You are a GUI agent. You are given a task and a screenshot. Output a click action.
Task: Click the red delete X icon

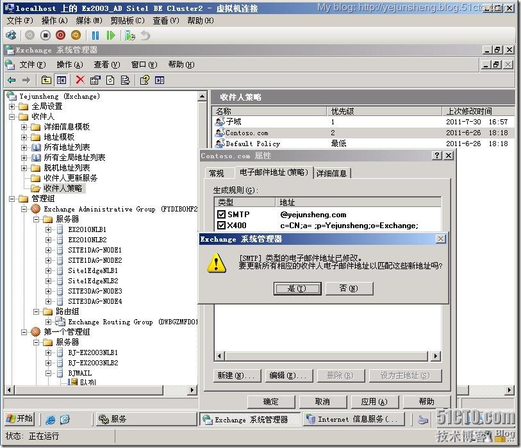[x=79, y=79]
